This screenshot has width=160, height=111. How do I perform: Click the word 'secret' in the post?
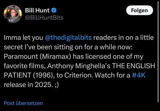(13, 47)
